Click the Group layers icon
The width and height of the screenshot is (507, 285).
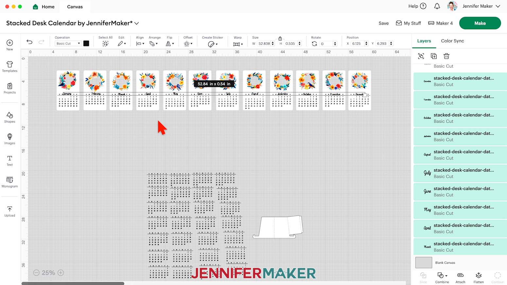pos(421,56)
